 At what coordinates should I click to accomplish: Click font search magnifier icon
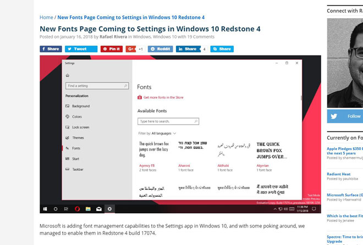[196, 121]
